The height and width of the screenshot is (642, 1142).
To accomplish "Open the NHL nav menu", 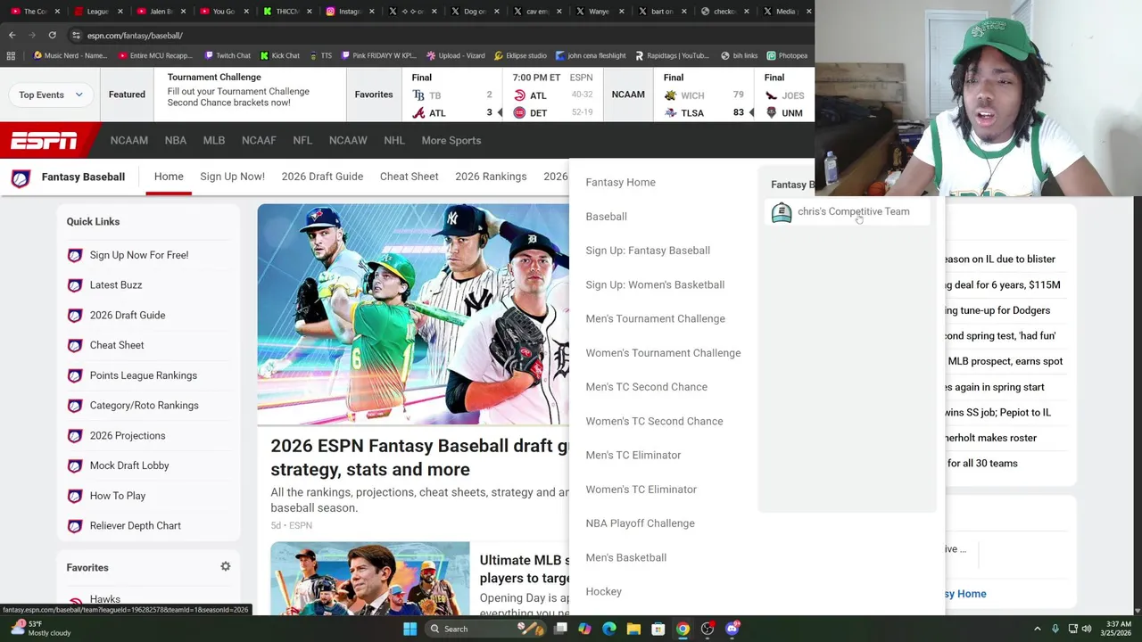I will point(394,141).
